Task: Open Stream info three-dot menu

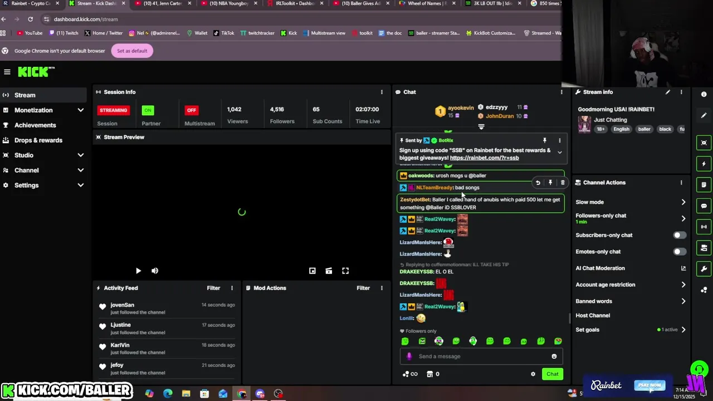Action: 681,92
